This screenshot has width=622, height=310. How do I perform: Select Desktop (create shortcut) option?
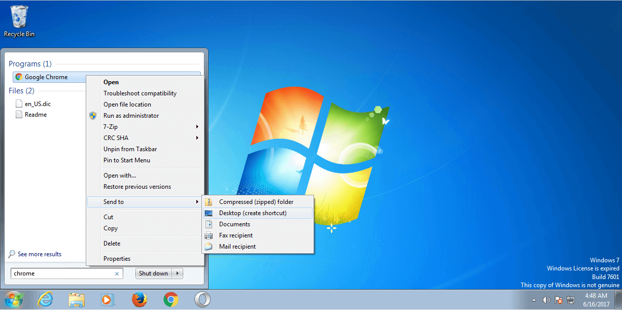pyautogui.click(x=253, y=213)
